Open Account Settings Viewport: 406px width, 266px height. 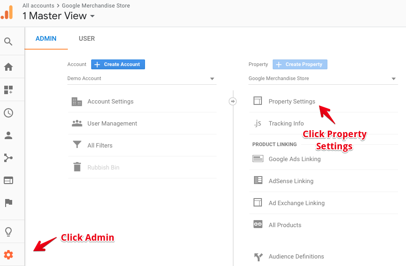tap(110, 102)
